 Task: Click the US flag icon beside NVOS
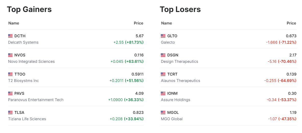click(x=10, y=55)
